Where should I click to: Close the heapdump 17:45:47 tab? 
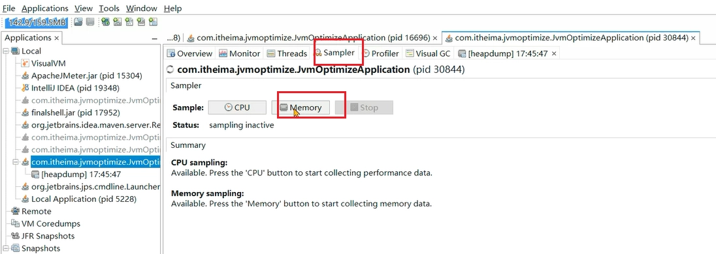[554, 53]
